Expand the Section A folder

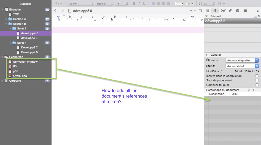click(x=6, y=19)
